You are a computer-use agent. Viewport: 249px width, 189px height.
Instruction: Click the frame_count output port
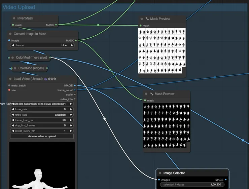coord(75,90)
